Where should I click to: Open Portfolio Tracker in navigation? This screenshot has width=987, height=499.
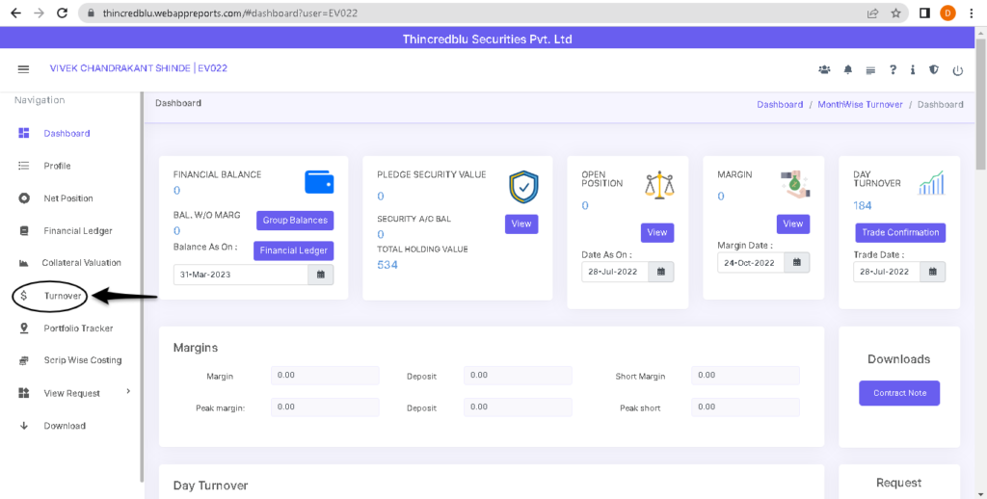click(x=79, y=328)
